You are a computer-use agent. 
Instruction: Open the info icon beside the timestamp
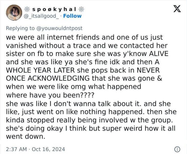click(x=177, y=149)
